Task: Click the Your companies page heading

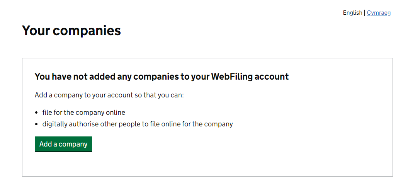Action: [x=71, y=30]
